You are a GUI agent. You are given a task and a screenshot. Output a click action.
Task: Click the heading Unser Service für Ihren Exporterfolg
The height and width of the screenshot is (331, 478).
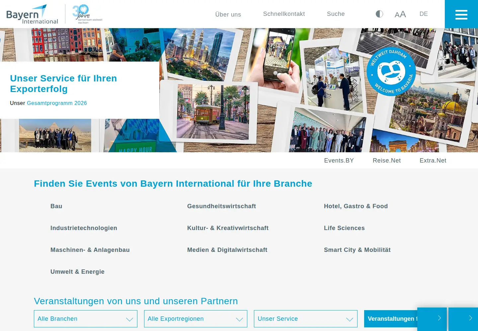63,84
